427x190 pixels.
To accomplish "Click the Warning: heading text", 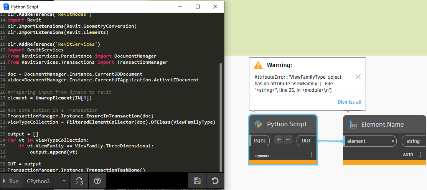I will click(279, 65).
